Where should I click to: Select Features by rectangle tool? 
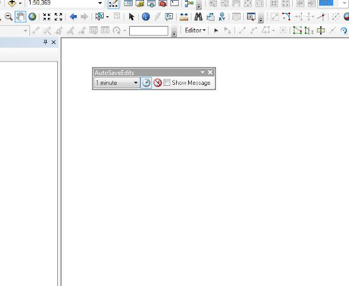tap(99, 17)
